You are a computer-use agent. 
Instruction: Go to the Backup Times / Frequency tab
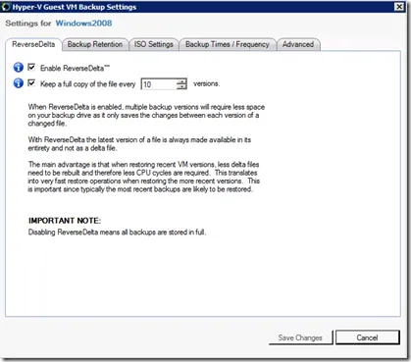pyautogui.click(x=228, y=44)
